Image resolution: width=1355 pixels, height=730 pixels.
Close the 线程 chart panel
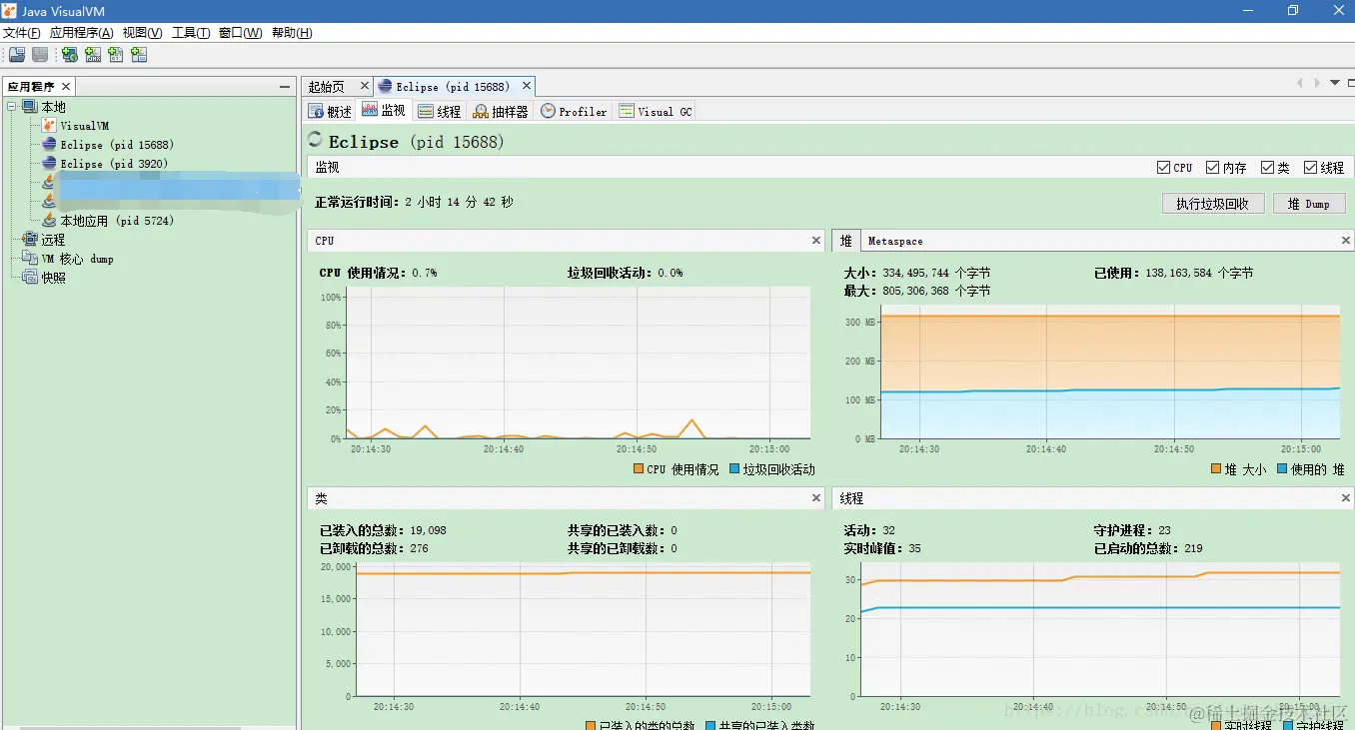coord(1345,498)
